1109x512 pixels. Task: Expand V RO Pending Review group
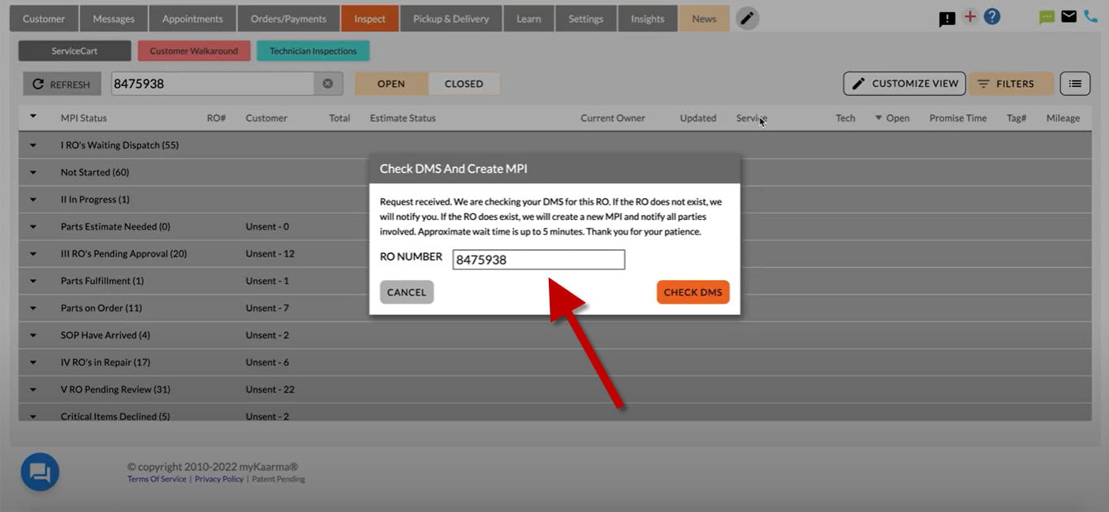click(33, 389)
